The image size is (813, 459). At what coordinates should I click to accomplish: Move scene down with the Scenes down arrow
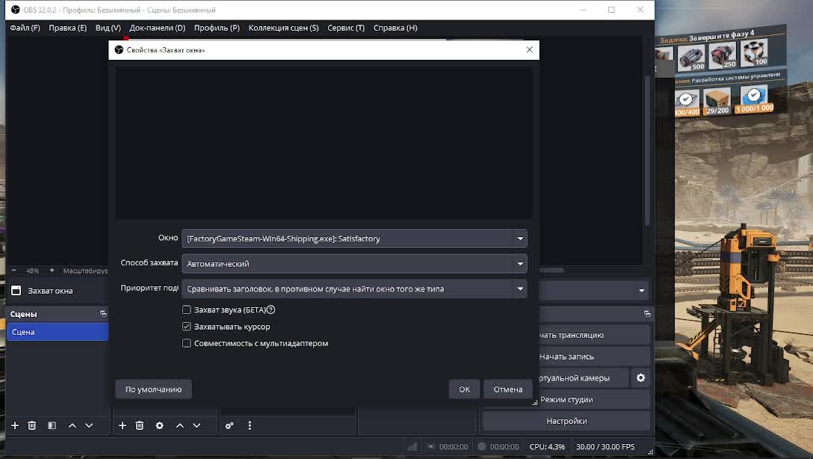(x=89, y=425)
